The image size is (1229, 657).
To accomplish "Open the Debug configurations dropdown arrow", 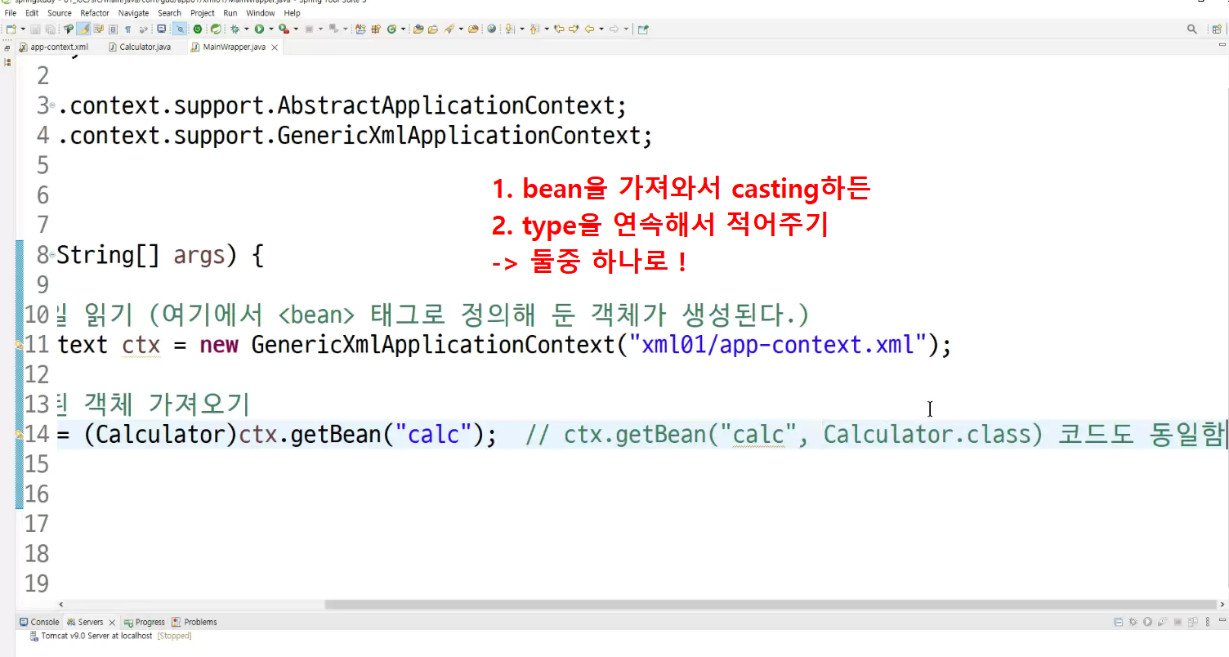I will click(x=246, y=29).
